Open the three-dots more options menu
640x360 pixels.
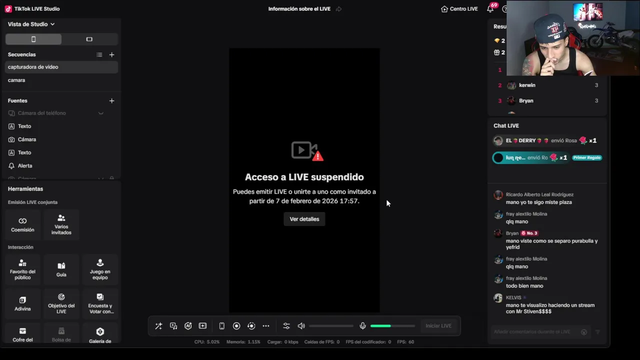coord(266,326)
